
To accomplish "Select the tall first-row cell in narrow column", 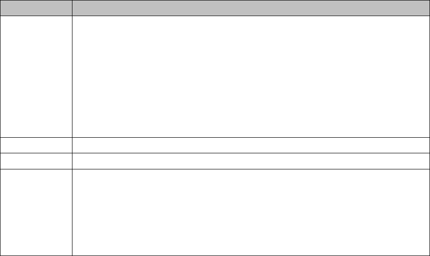I will click(x=36, y=77).
